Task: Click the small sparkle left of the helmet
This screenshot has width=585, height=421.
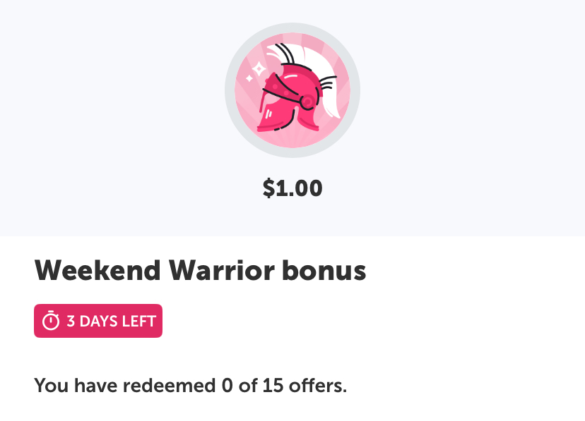Action: tap(249, 78)
